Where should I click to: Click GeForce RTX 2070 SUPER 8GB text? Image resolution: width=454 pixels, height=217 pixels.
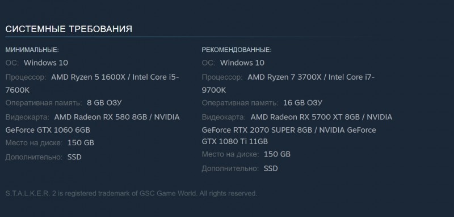tap(257, 130)
